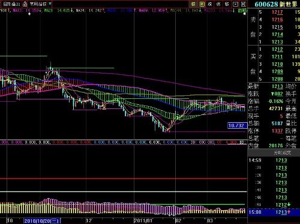Viewport: 300px width, 224px height.
Task: Select the highlighted 15:00 trade row
Action: pos(274,212)
